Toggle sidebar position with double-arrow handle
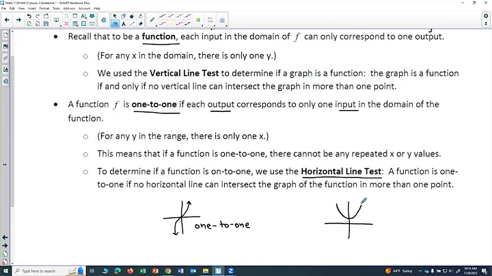Screen dimensions: 492x276 (5, 165)
